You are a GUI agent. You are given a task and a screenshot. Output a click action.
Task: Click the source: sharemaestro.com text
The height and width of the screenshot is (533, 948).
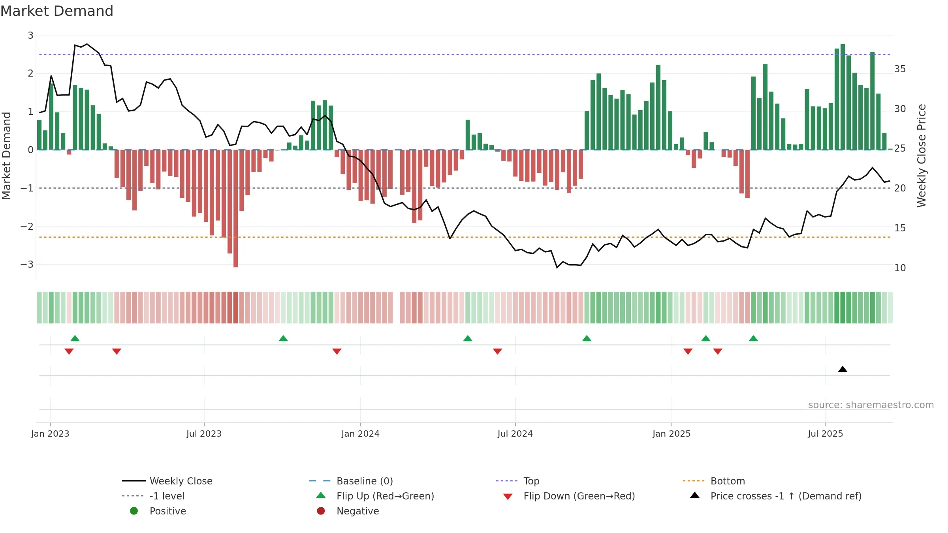(871, 405)
